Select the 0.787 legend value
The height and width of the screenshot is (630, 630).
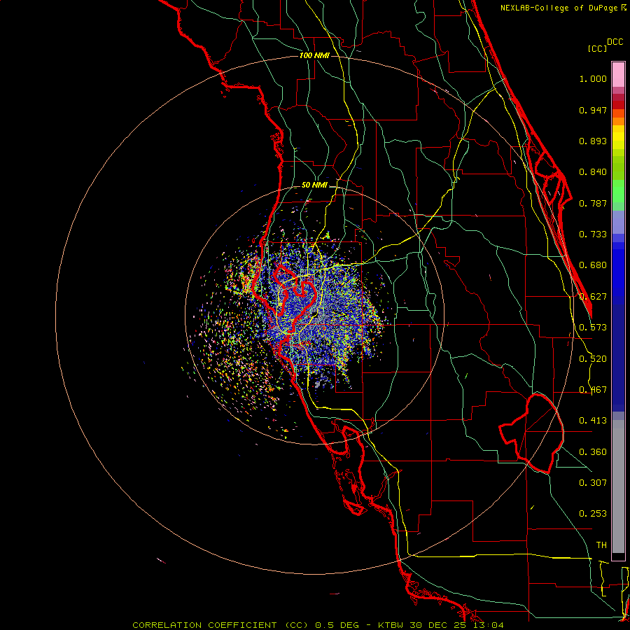(593, 203)
